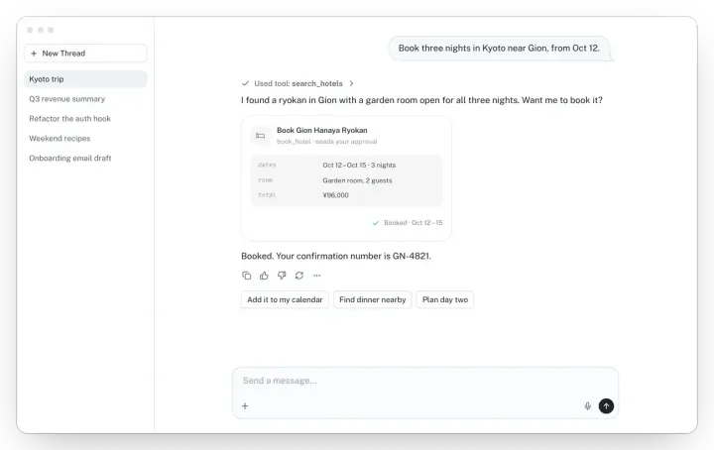Open the Kyoto trip thread
The height and width of the screenshot is (450, 714).
tap(85, 79)
